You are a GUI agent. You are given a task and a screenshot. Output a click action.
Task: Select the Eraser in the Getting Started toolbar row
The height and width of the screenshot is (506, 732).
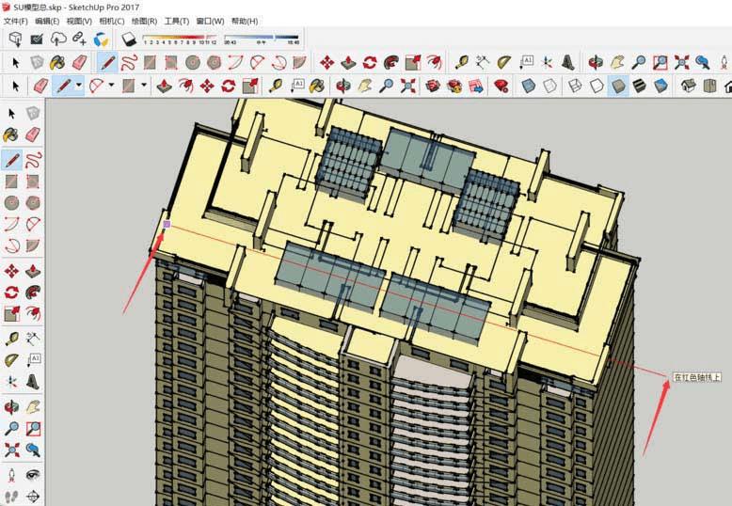41,86
